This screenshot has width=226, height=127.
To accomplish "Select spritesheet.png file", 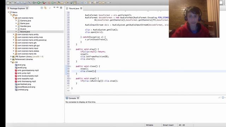I will [24, 84].
